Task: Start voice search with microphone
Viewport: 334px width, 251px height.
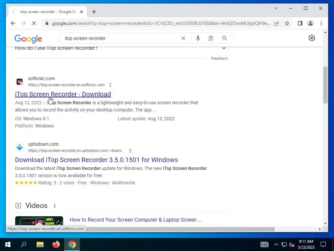Action: 198,38
